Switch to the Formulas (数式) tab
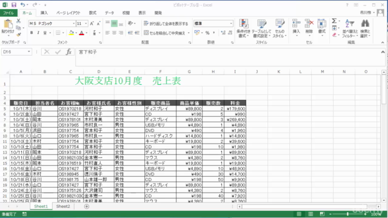 click(x=93, y=13)
